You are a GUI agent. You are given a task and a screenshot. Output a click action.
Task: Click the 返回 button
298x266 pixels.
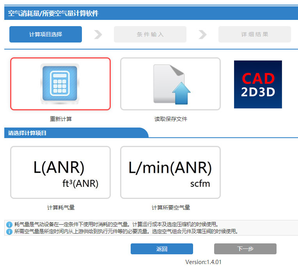click(162, 249)
